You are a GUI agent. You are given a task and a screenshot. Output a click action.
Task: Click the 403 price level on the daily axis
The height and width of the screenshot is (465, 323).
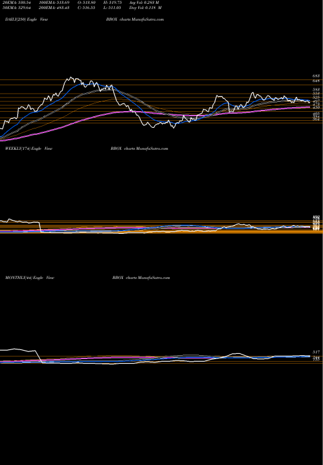[316, 114]
